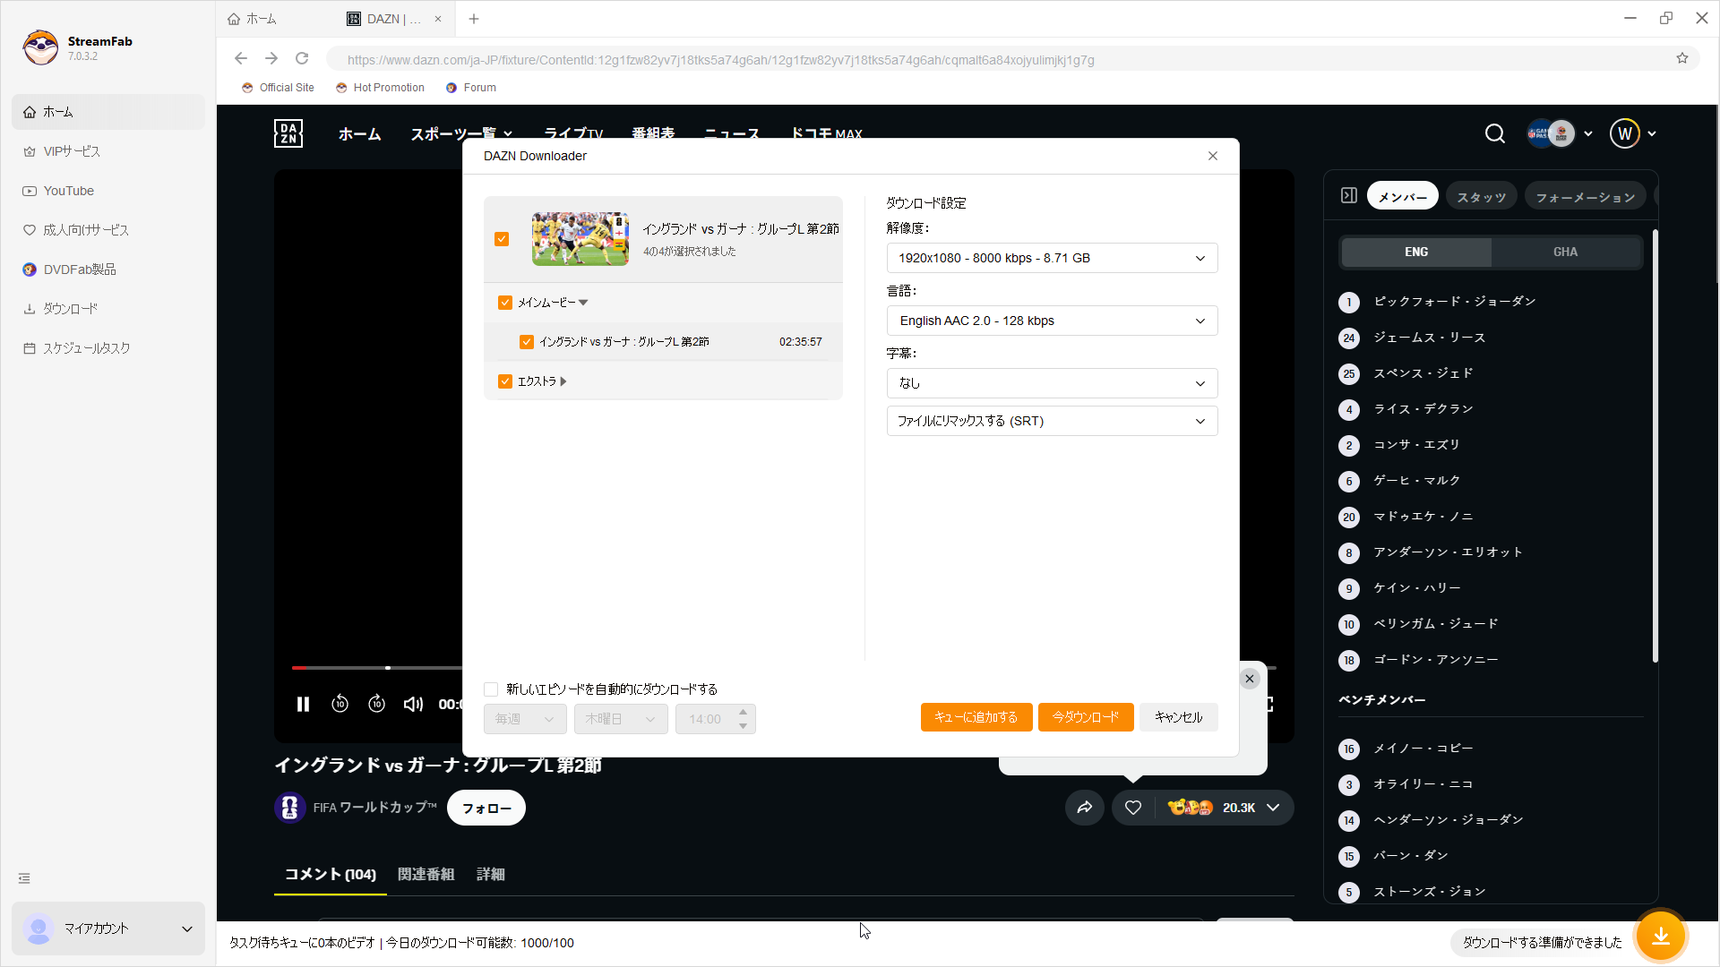Share the match with the share icon
This screenshot has width=1720, height=967.
point(1085,808)
